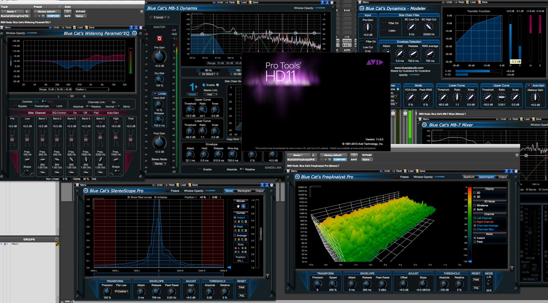Image resolution: width=548 pixels, height=303 pixels.
Task: Click Load preset icon in FreqAnalyst Pro toolbar
Action: [405, 171]
